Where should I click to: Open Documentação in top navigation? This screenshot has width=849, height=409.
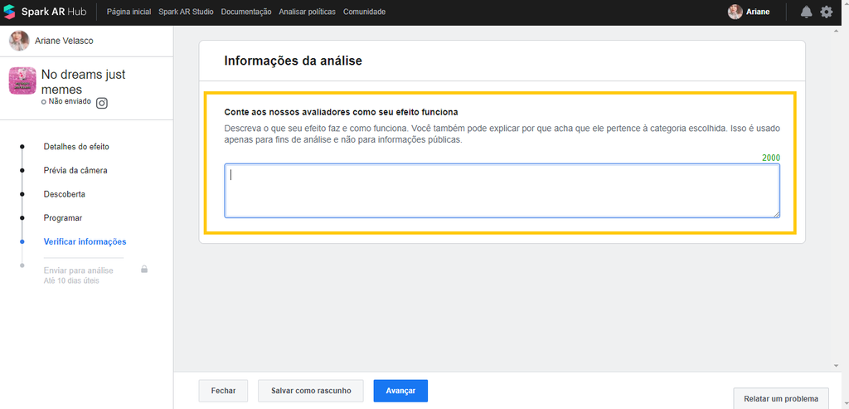(246, 12)
